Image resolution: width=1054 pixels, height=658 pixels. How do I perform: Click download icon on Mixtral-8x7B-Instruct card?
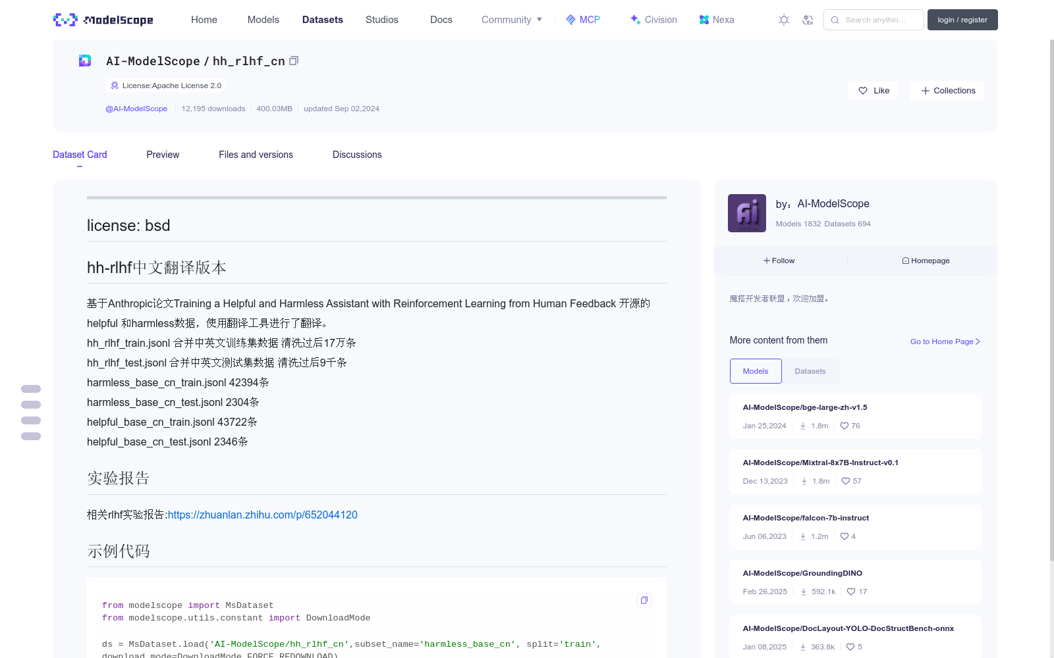pos(804,481)
